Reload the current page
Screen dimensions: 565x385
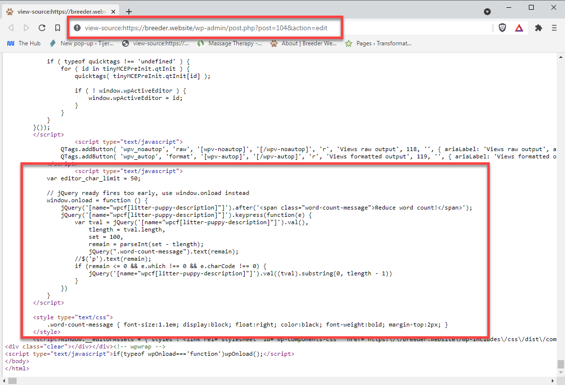42,28
